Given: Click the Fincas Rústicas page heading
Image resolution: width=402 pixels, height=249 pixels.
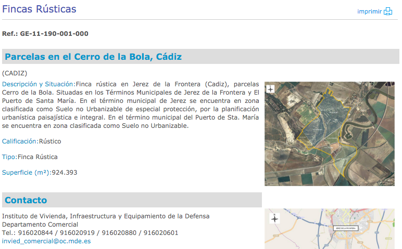Looking at the screenshot, I should pos(39,9).
